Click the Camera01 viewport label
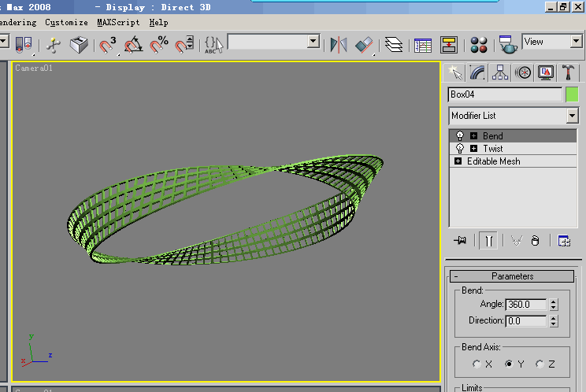This screenshot has width=586, height=392. pos(34,68)
